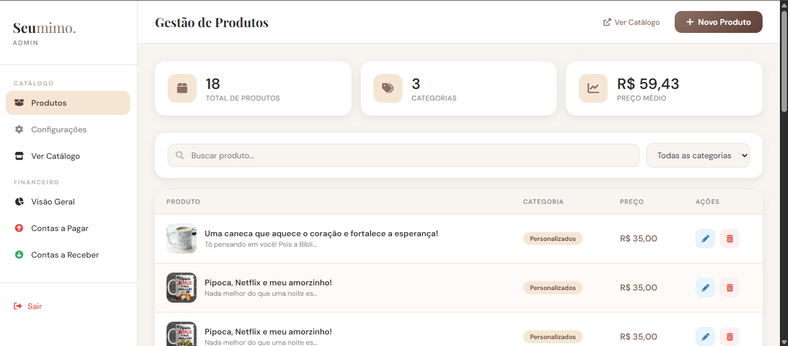Click the Novo Produto button
This screenshot has height=346, width=788.
(719, 22)
